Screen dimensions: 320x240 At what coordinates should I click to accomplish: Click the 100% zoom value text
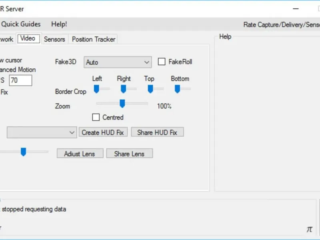(x=164, y=106)
